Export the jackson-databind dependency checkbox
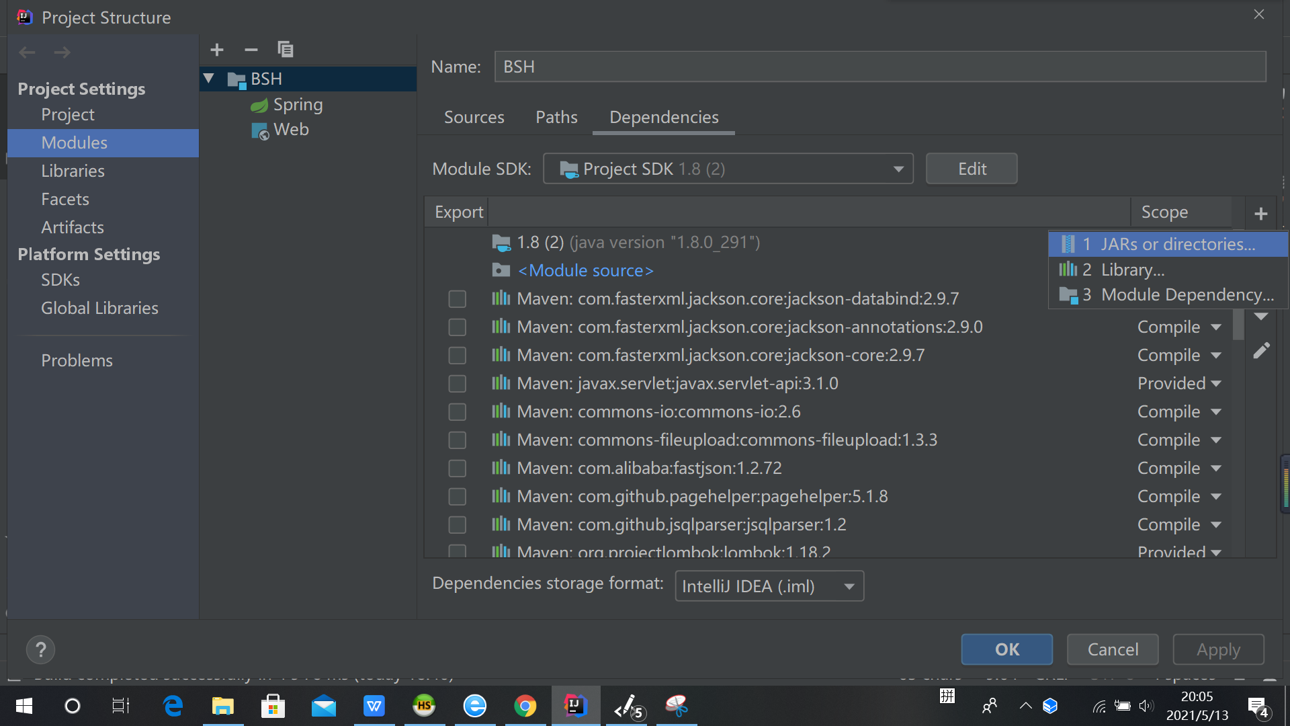 pyautogui.click(x=457, y=298)
